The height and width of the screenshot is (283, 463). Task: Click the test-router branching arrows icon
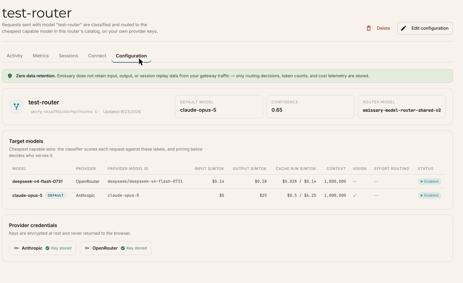(17, 106)
